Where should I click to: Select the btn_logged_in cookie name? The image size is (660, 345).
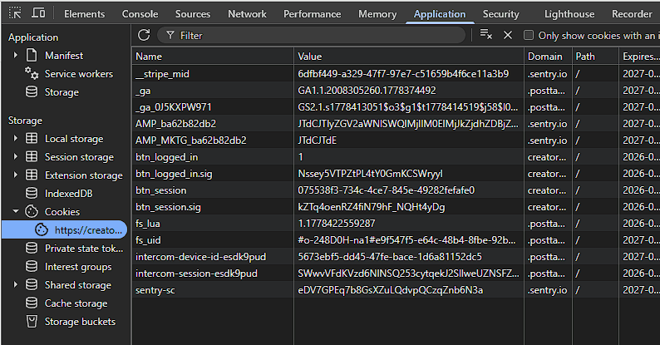(167, 157)
